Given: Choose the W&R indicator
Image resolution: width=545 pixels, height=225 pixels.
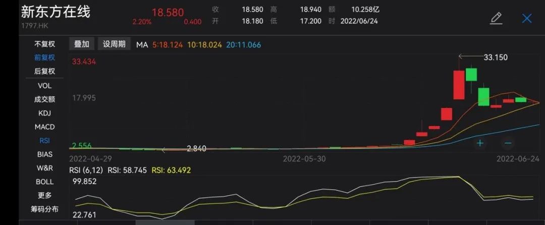Looking at the screenshot, I should 44,167.
